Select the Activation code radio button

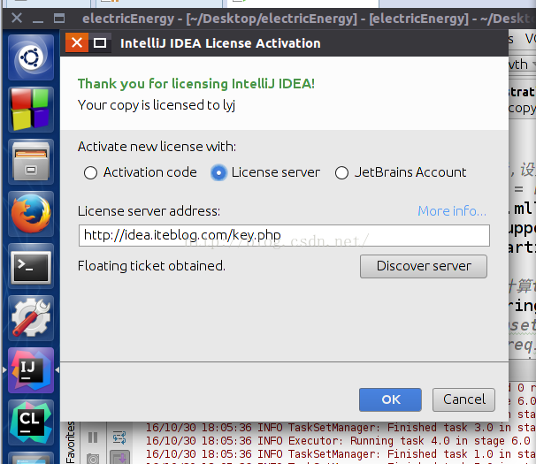(90, 172)
